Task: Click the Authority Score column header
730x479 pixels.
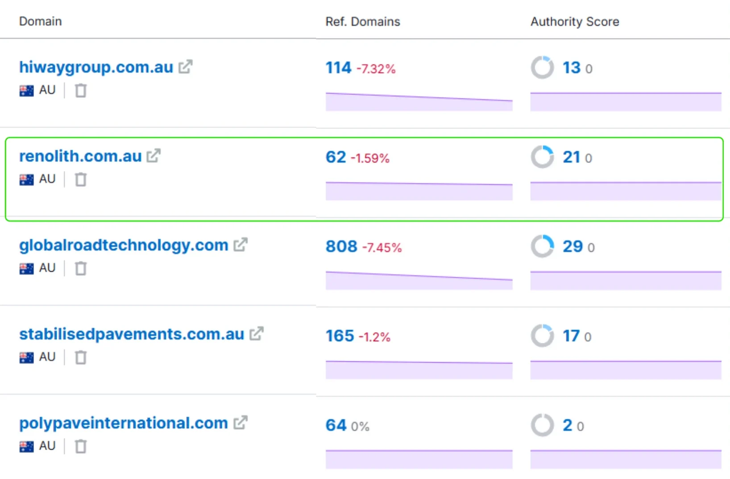Action: point(575,21)
